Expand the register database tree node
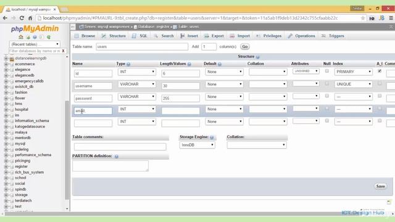 click(x=6, y=166)
